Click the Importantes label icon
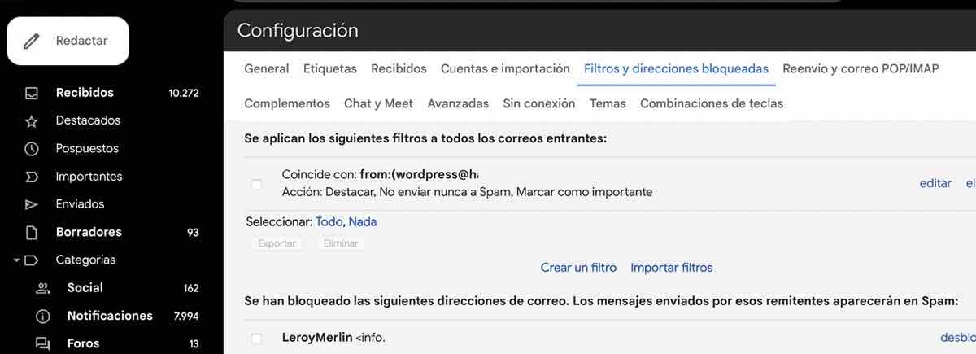The width and height of the screenshot is (976, 354). click(32, 177)
